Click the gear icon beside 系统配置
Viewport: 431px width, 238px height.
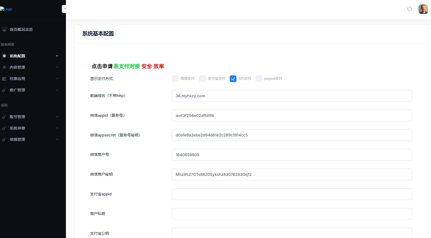[x=4, y=56]
